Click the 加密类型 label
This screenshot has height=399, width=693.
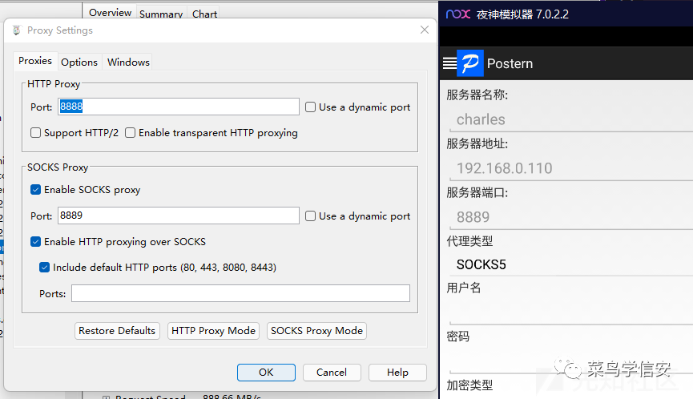pyautogui.click(x=469, y=385)
